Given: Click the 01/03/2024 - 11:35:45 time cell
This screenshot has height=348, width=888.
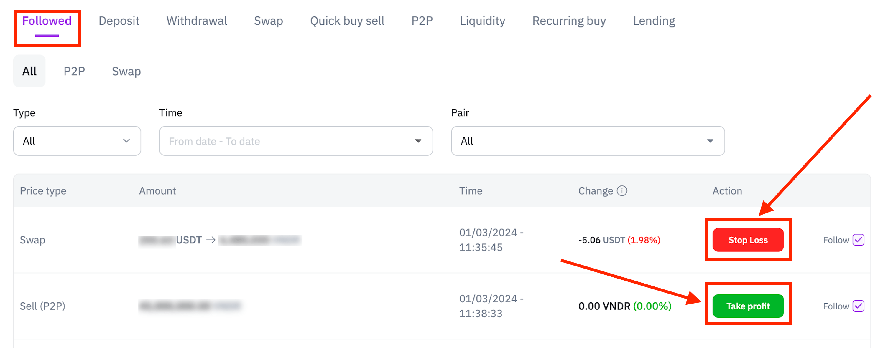Looking at the screenshot, I should tap(491, 240).
